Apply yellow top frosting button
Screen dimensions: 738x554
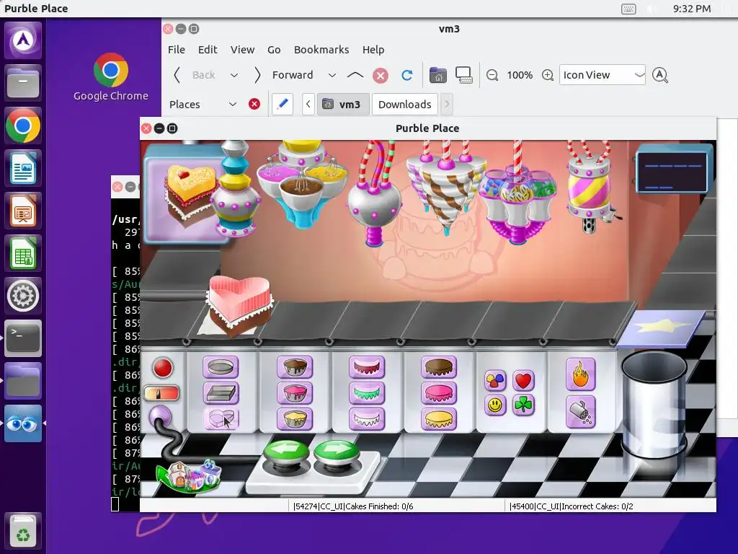coord(439,418)
